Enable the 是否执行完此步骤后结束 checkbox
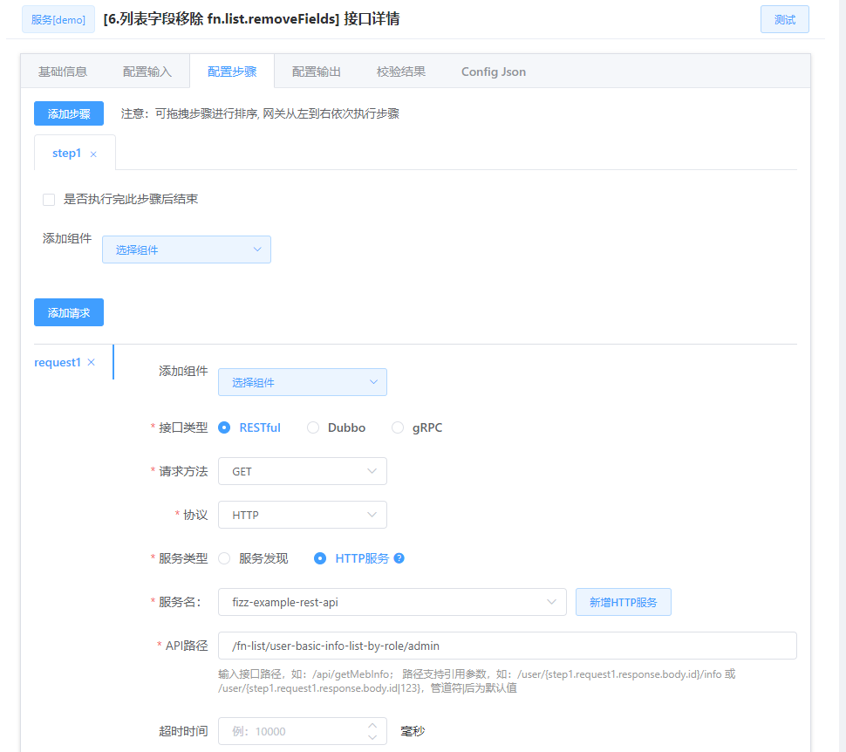Viewport: 846px width, 752px height. coord(49,200)
